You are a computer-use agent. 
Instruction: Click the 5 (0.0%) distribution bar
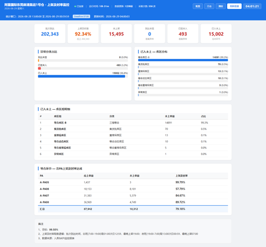point(183,88)
